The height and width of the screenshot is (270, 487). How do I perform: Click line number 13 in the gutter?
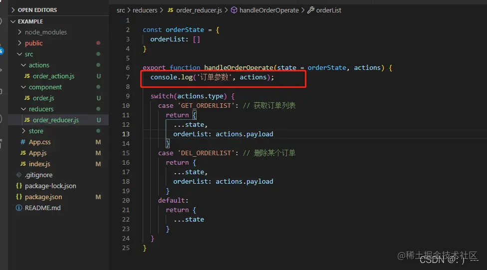point(126,134)
